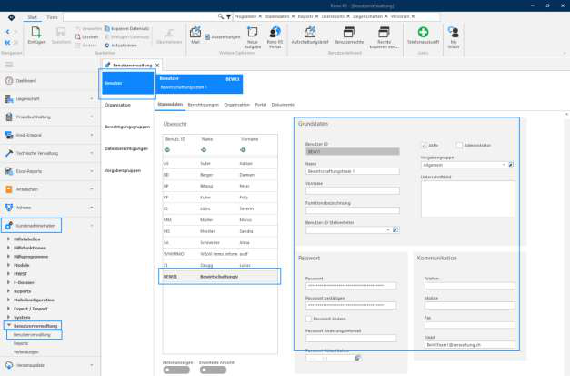This screenshot has width=570, height=376.
Task: Click the funnel filter icon
Action: tap(228, 16)
